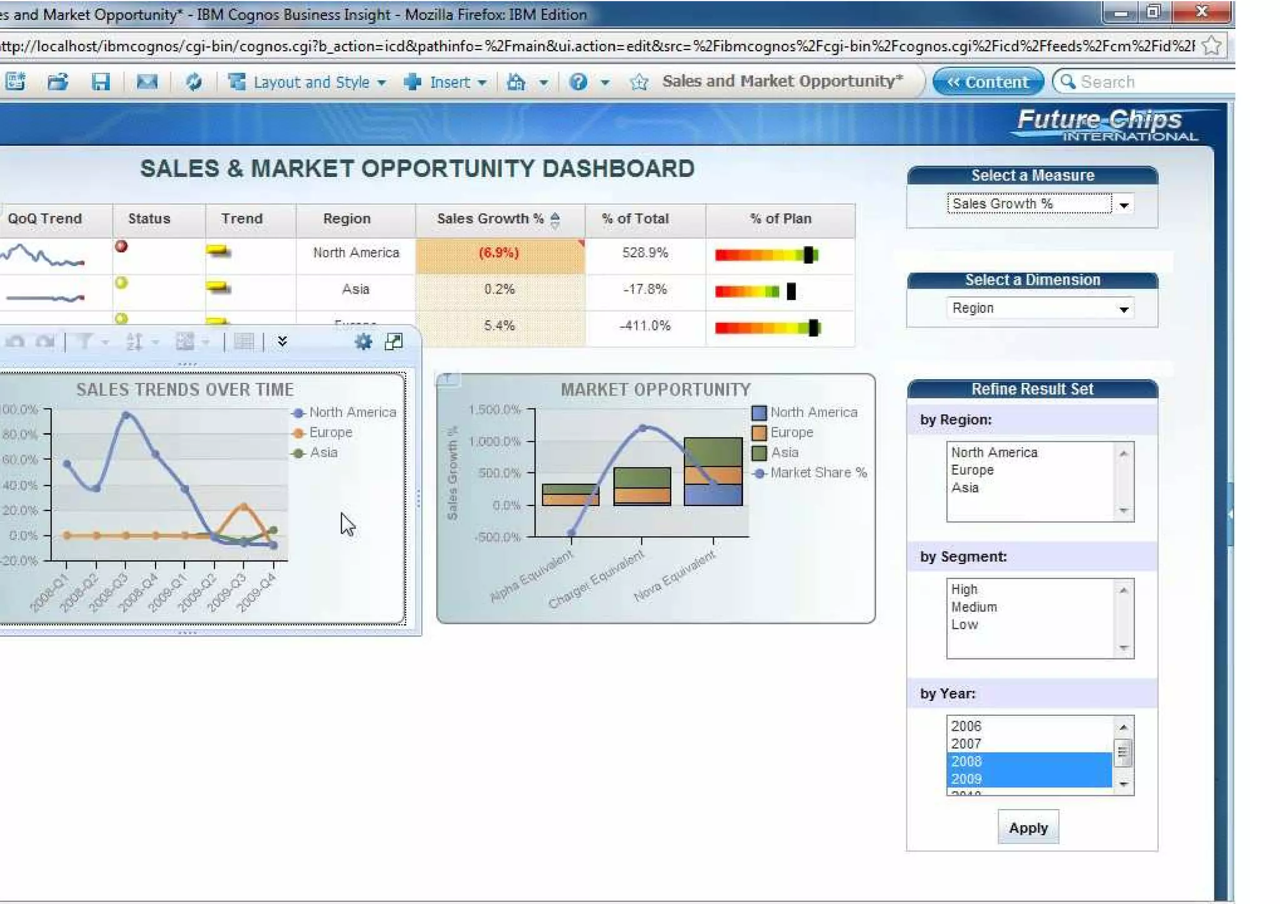The image size is (1280, 904).
Task: Open dashboard via the folder icon
Action: (x=57, y=82)
